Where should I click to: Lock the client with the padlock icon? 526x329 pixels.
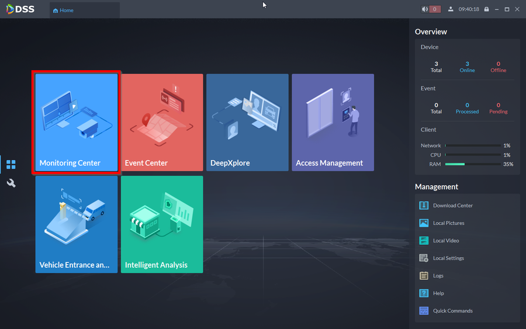click(x=486, y=9)
